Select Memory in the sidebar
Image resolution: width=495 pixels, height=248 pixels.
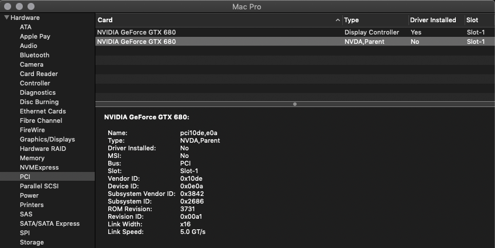tap(32, 158)
